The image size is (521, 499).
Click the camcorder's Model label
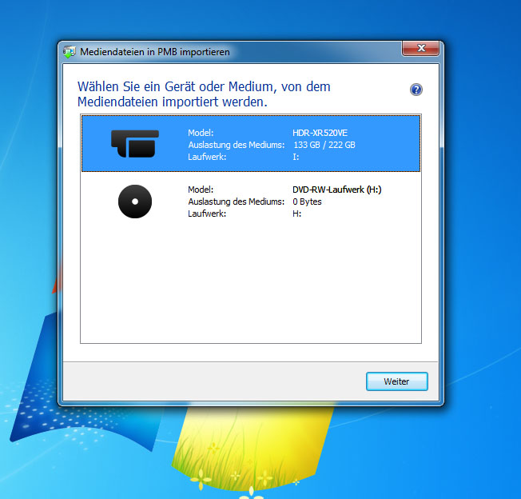point(201,133)
